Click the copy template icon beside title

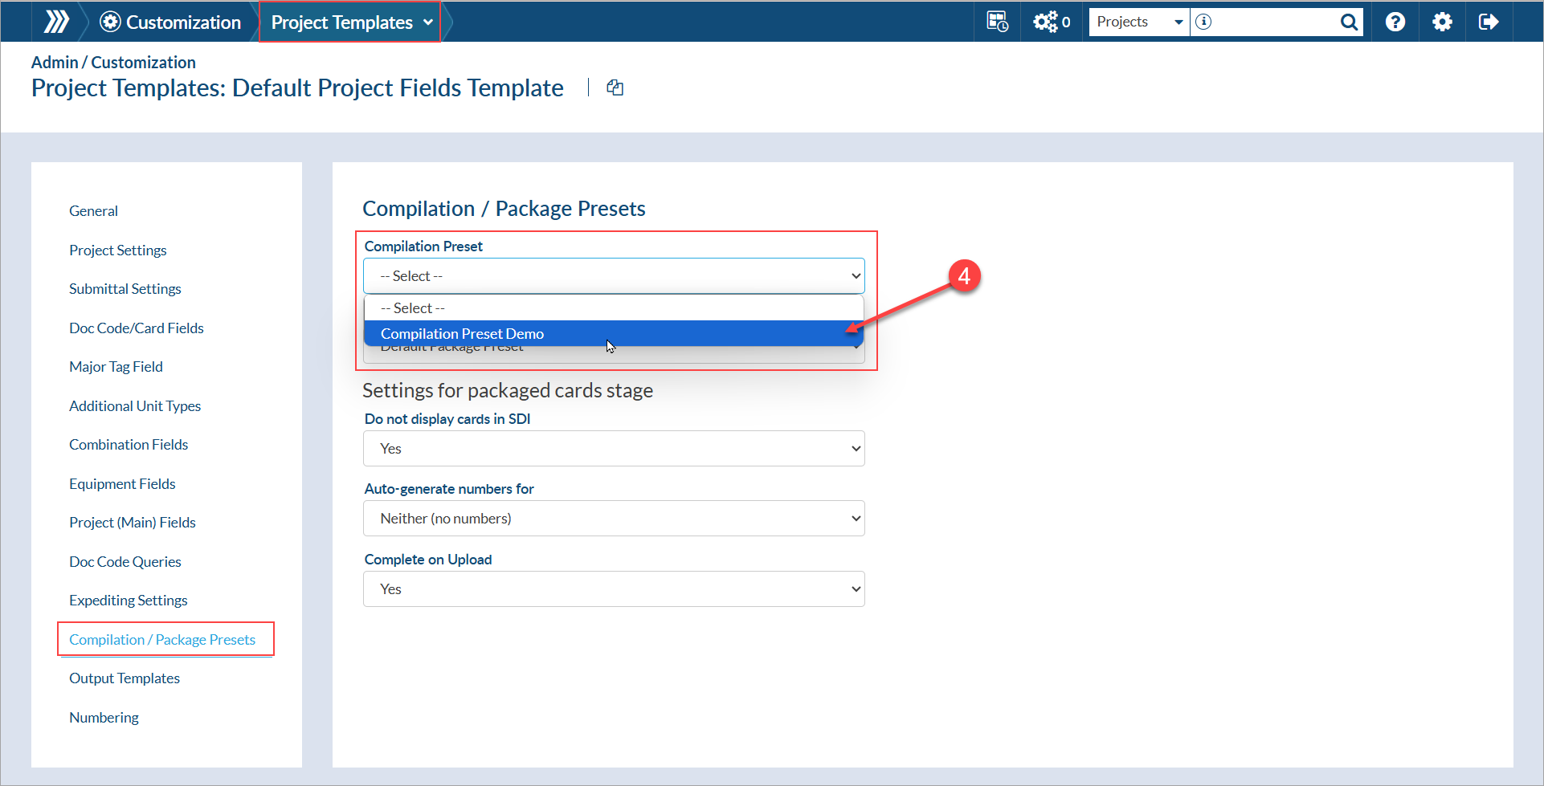615,88
